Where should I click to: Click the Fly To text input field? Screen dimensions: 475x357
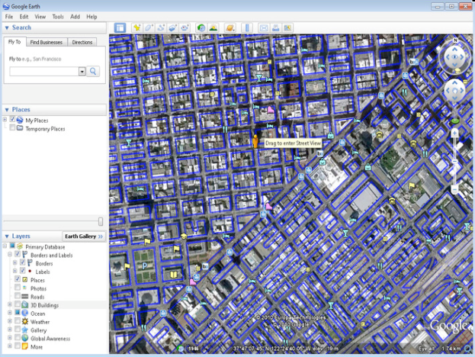pos(44,72)
